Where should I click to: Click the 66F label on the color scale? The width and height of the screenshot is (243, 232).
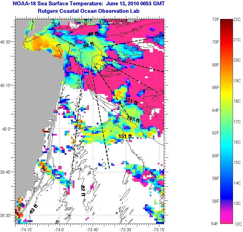click(216, 88)
